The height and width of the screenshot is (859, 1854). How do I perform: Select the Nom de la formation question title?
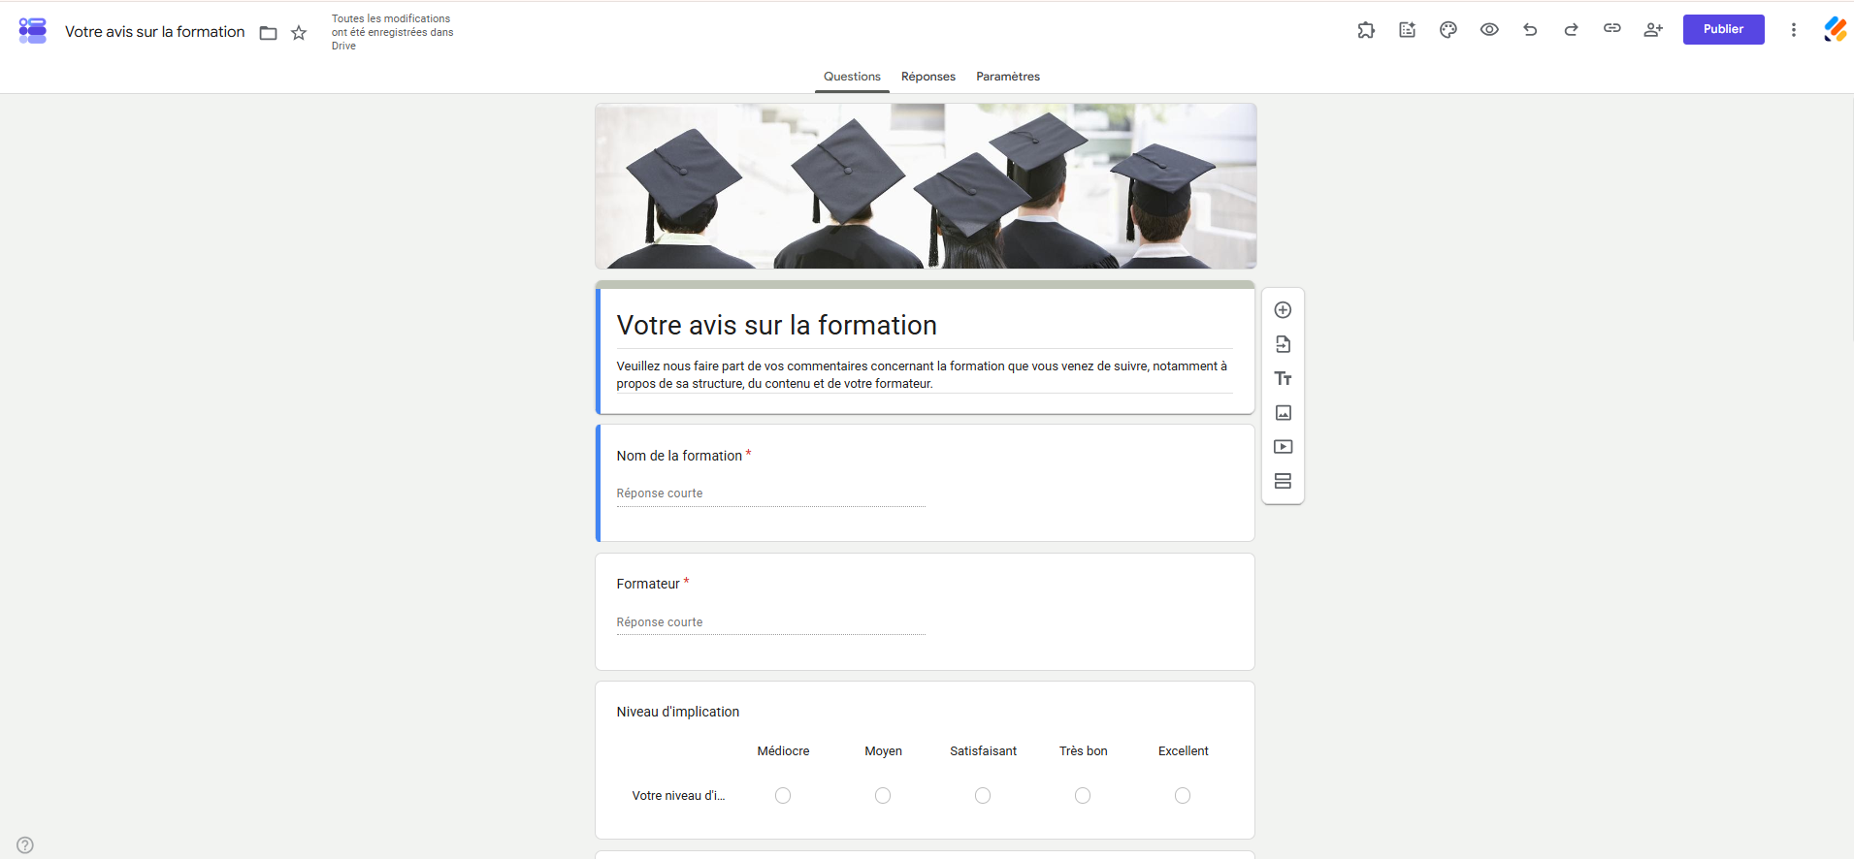point(679,456)
